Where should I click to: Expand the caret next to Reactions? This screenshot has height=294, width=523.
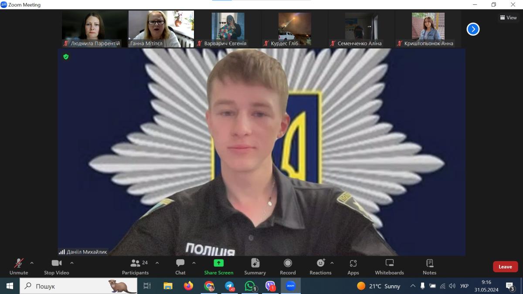point(332,263)
